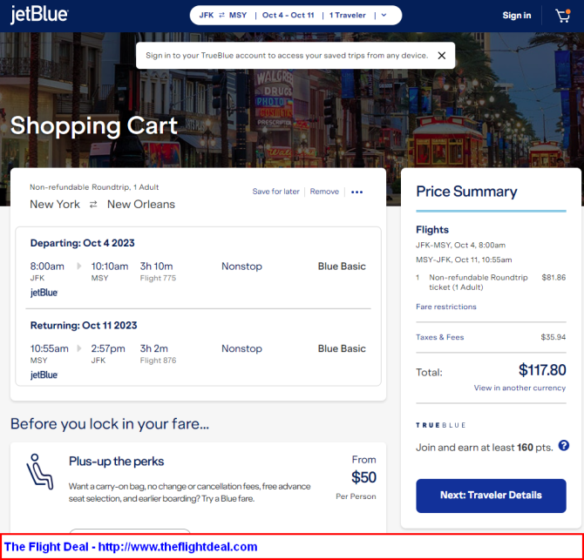Open the three-dot more options menu
The image size is (584, 560).
[357, 192]
